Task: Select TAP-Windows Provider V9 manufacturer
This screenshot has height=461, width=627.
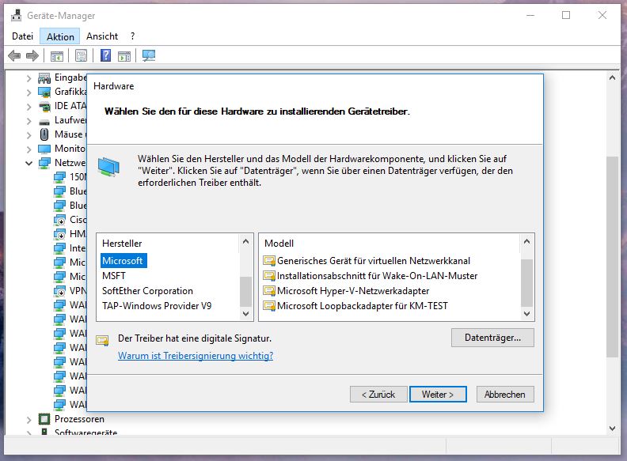Action: tap(157, 305)
